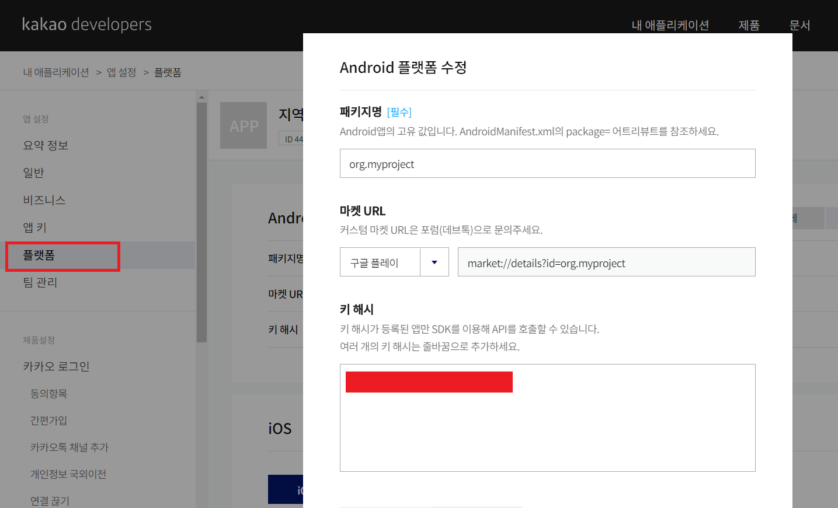Click the 패키지명 label text
The width and height of the screenshot is (838, 508).
pos(361,111)
